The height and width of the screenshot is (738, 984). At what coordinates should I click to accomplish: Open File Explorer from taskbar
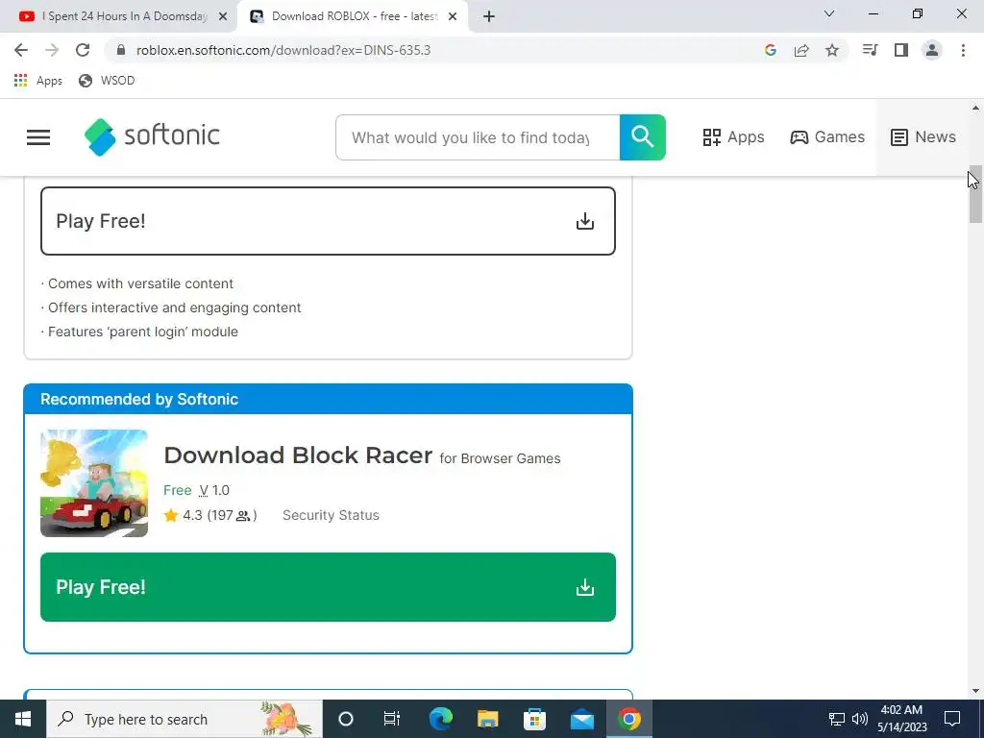point(487,719)
